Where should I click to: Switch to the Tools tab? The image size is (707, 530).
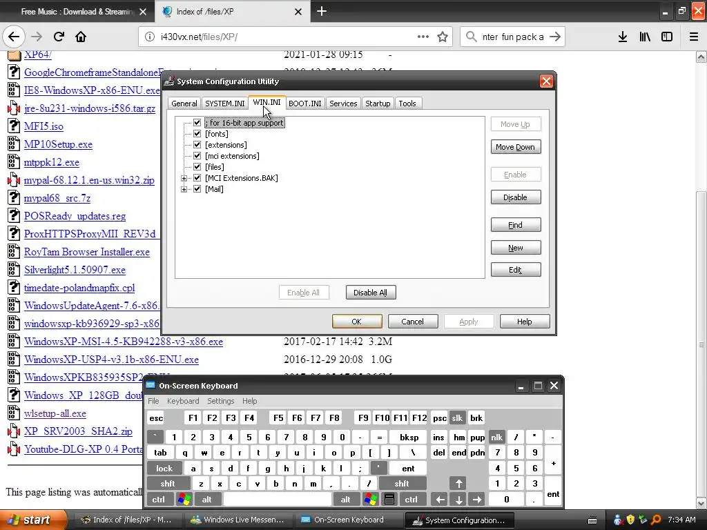pos(407,104)
